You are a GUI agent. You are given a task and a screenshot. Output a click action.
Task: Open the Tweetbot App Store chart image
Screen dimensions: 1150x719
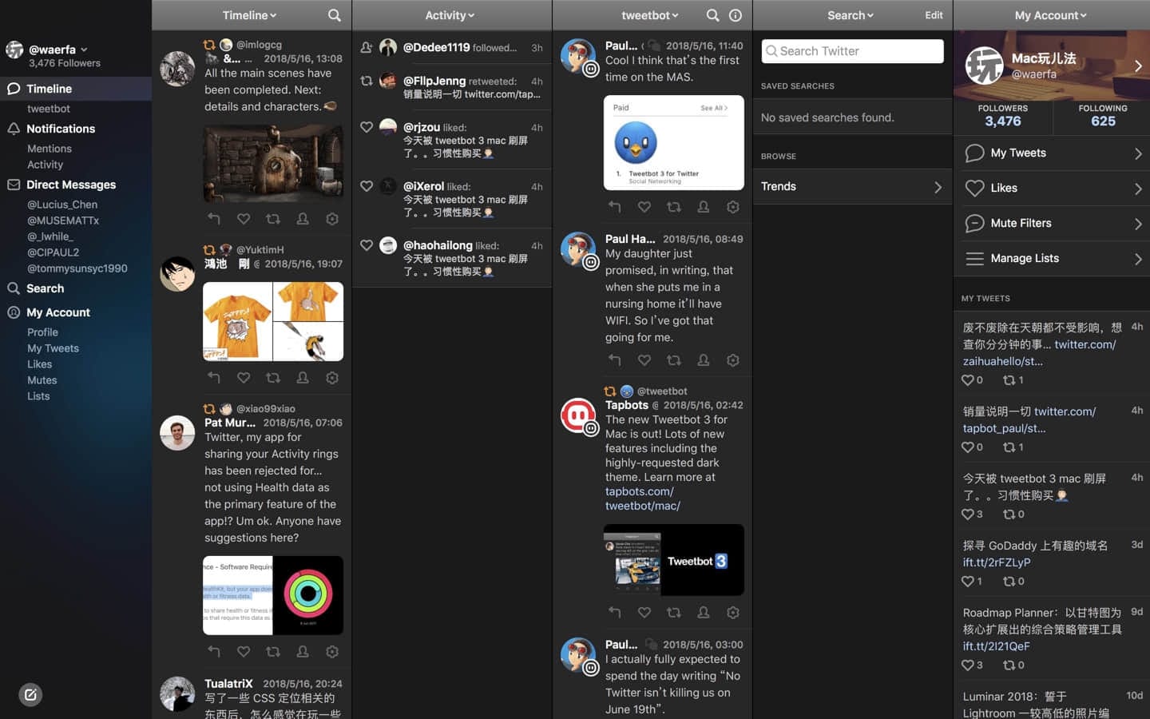pyautogui.click(x=673, y=142)
